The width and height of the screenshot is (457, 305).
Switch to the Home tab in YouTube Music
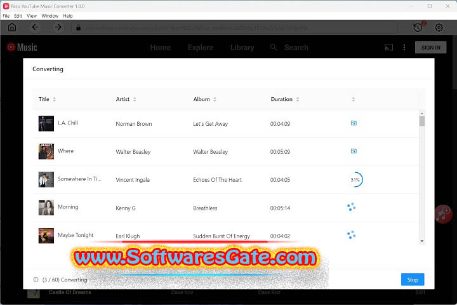161,48
